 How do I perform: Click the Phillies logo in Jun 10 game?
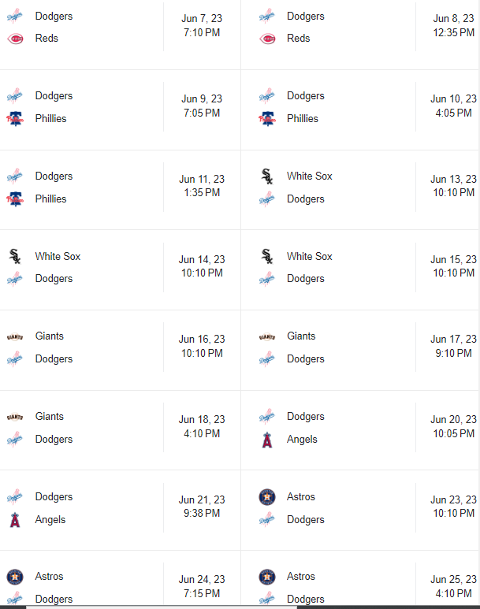267,119
